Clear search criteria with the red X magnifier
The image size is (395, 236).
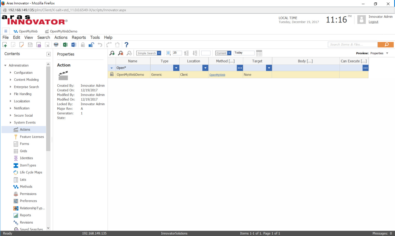(121, 53)
